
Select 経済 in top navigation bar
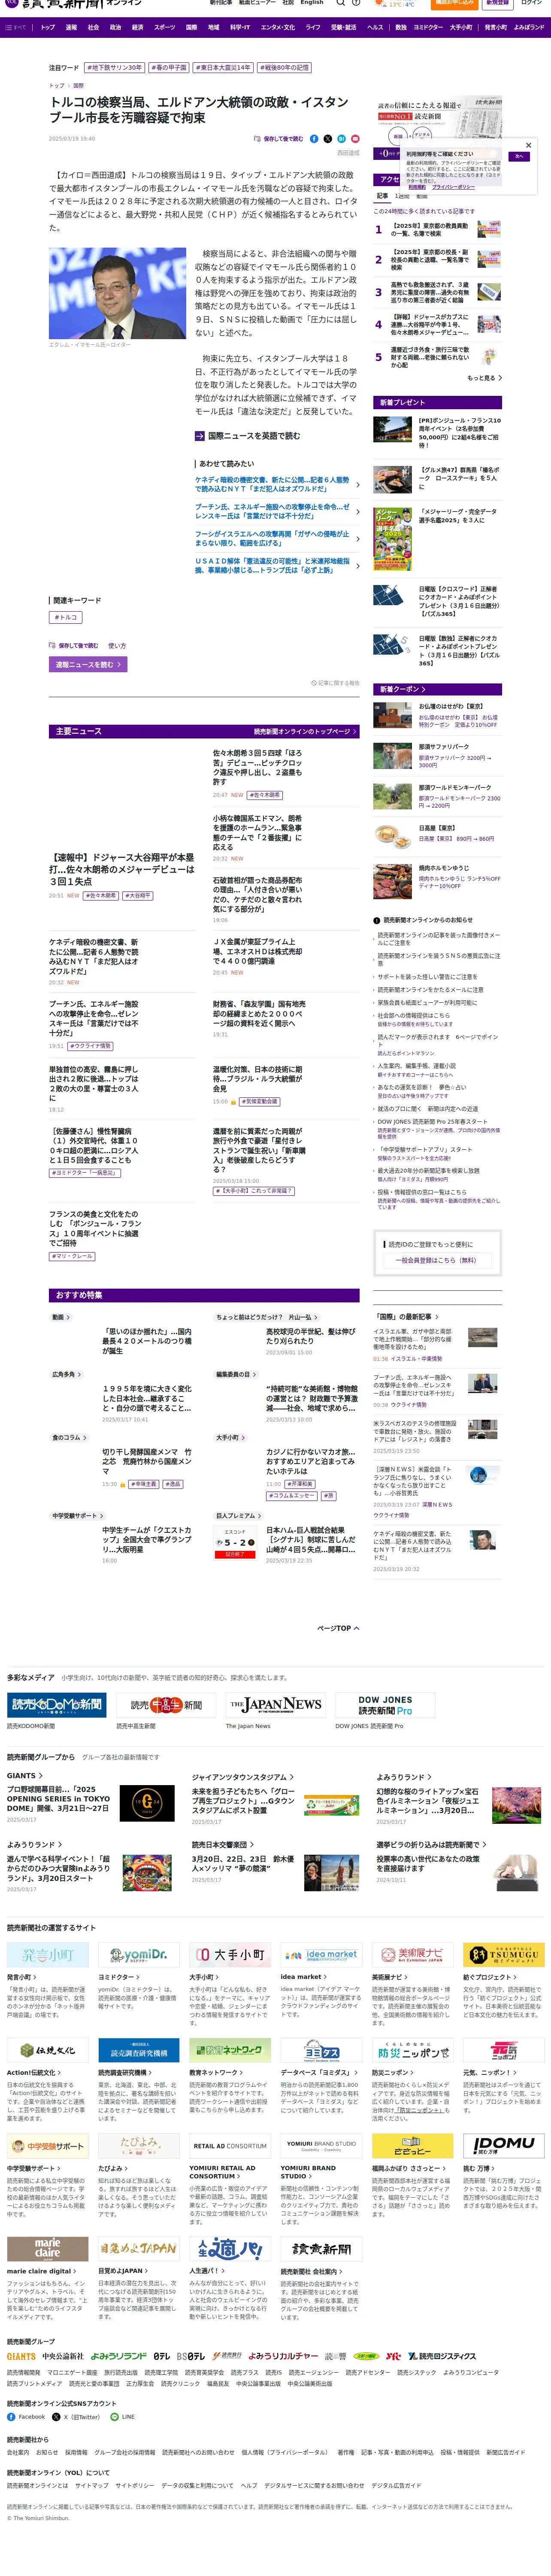pos(138,28)
